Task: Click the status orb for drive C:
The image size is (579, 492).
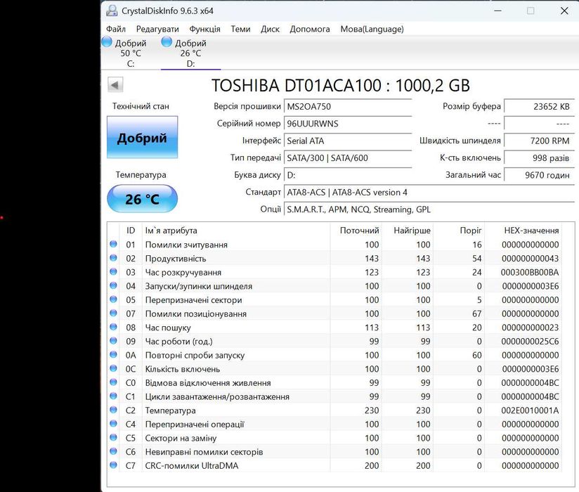Action: tap(108, 42)
